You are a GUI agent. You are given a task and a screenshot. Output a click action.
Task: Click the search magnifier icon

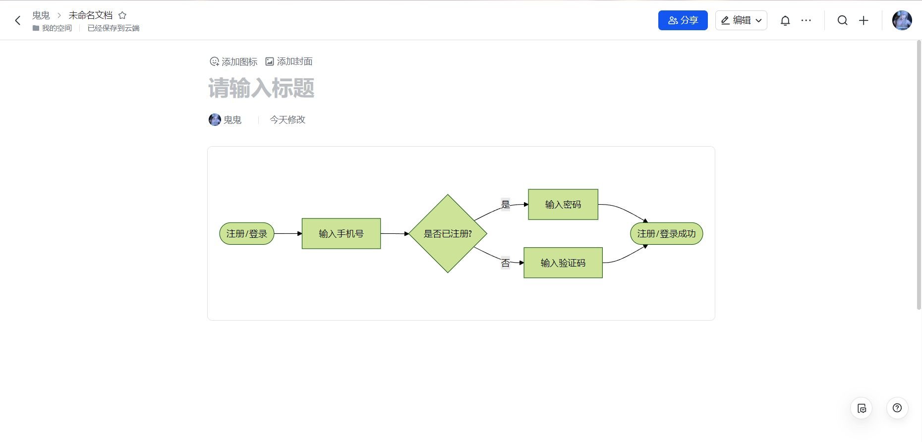click(x=842, y=20)
